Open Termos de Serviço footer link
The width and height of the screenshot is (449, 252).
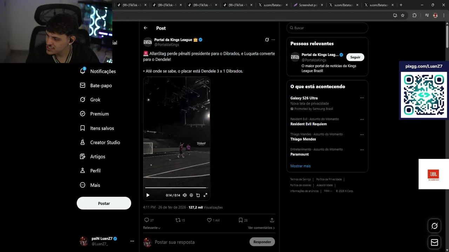click(x=300, y=179)
